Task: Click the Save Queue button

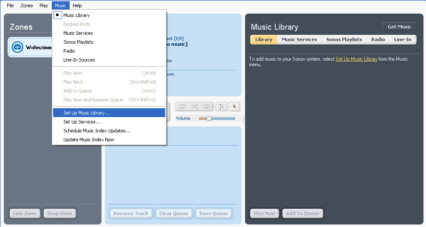Action: pyautogui.click(x=214, y=213)
